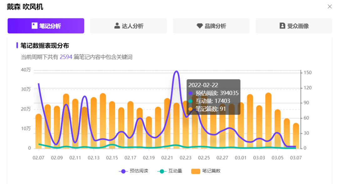This screenshot has height=184, width=338.
Task: Click the 03.07 date axis label
Action: pos(296,158)
